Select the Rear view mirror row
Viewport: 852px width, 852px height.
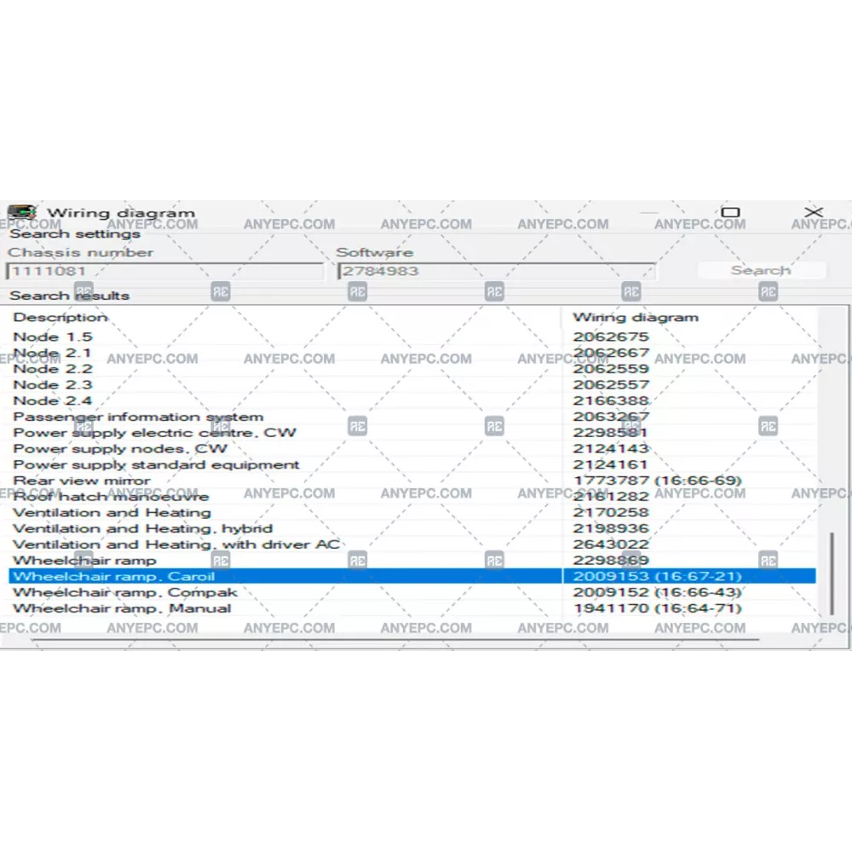[82, 481]
